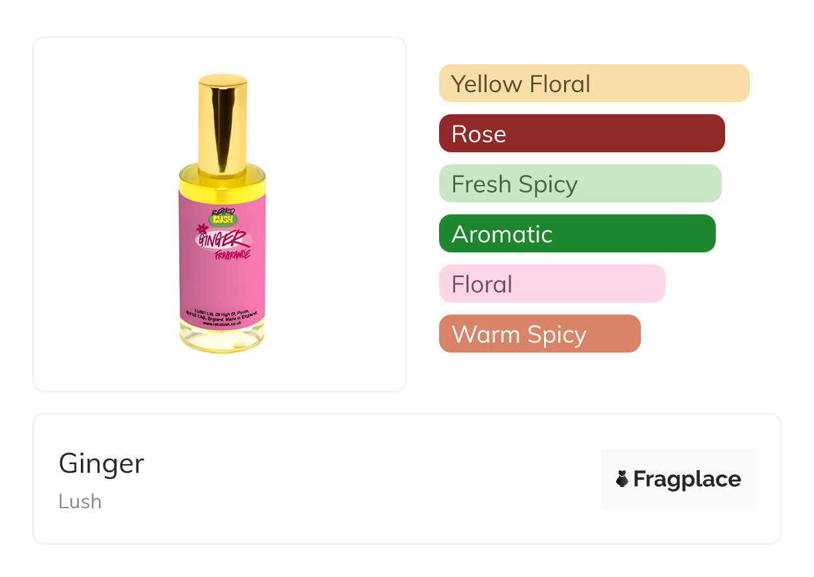Choose the Fresh Spicy accord bar
The width and height of the screenshot is (814, 577).
(x=579, y=184)
